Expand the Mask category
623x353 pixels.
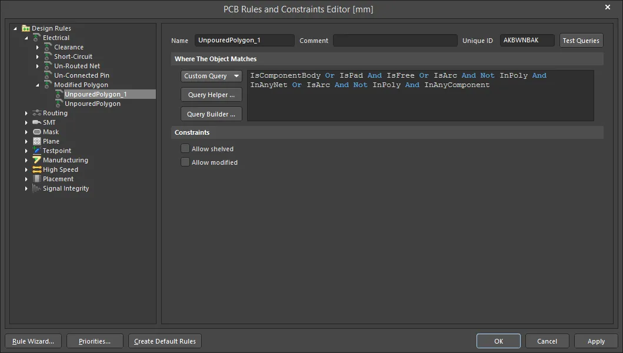tap(26, 132)
